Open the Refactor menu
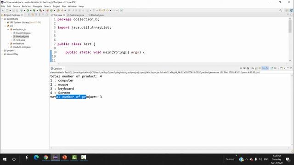 coord(26,6)
